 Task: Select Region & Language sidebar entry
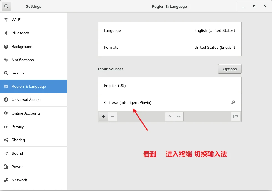pyautogui.click(x=34, y=86)
